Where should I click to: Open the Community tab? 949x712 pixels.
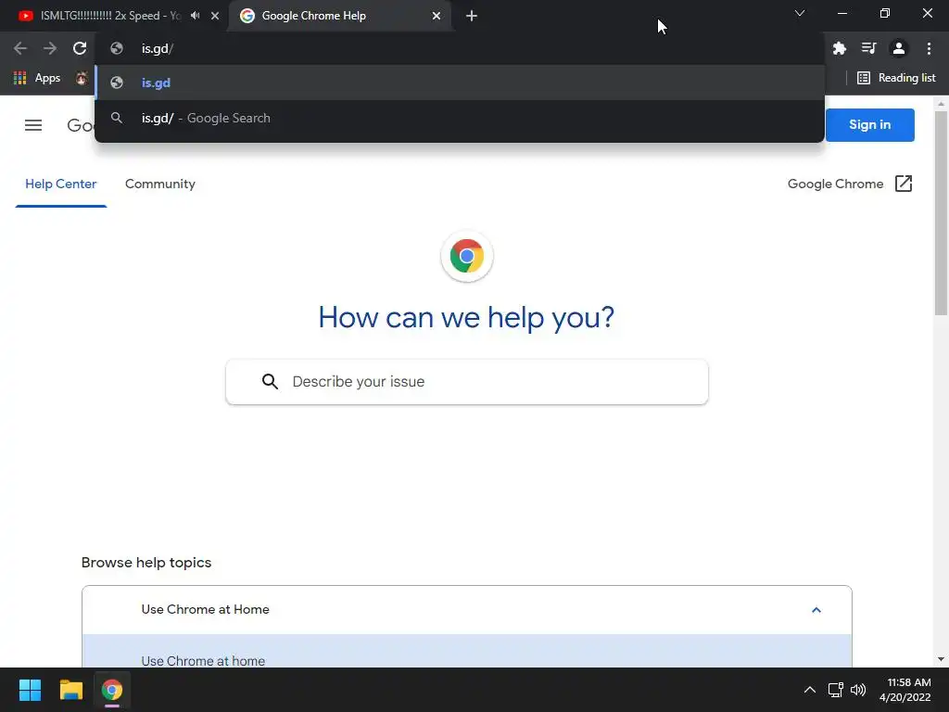point(159,184)
